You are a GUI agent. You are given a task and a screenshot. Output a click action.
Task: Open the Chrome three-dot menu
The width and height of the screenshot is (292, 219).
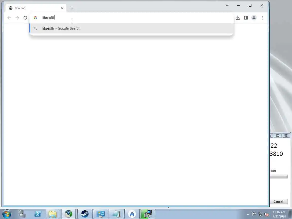(262, 18)
